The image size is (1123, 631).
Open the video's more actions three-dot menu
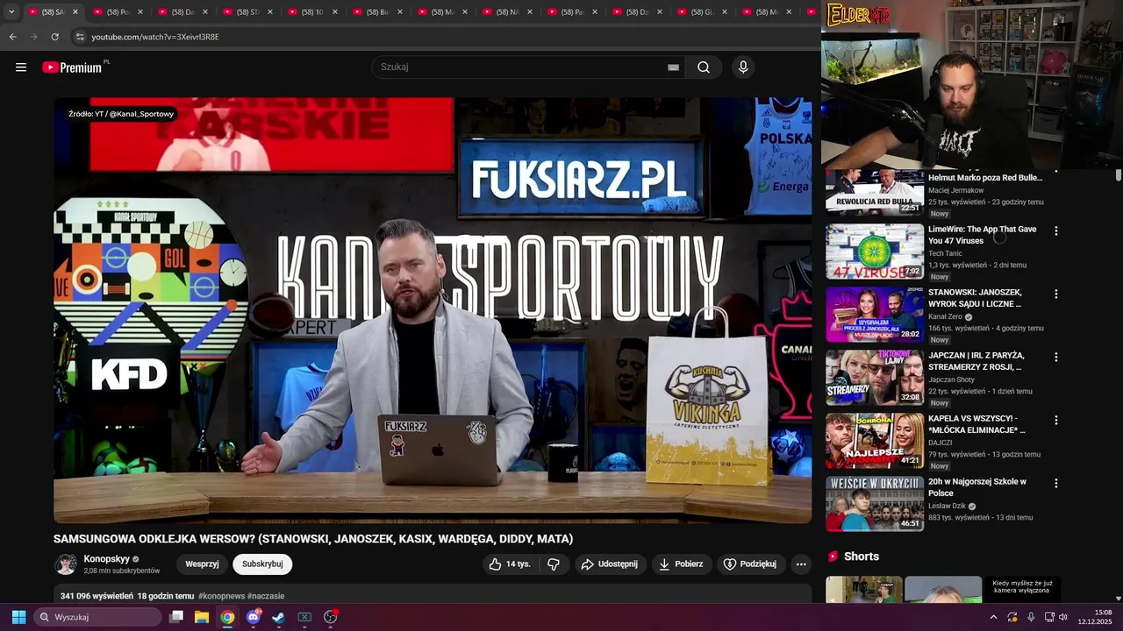801,564
